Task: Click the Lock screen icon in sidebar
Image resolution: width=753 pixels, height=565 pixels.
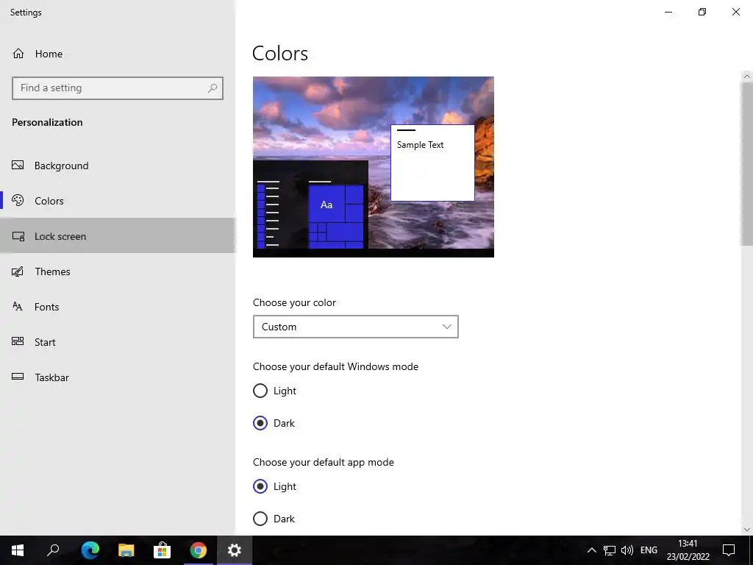Action: [x=18, y=236]
